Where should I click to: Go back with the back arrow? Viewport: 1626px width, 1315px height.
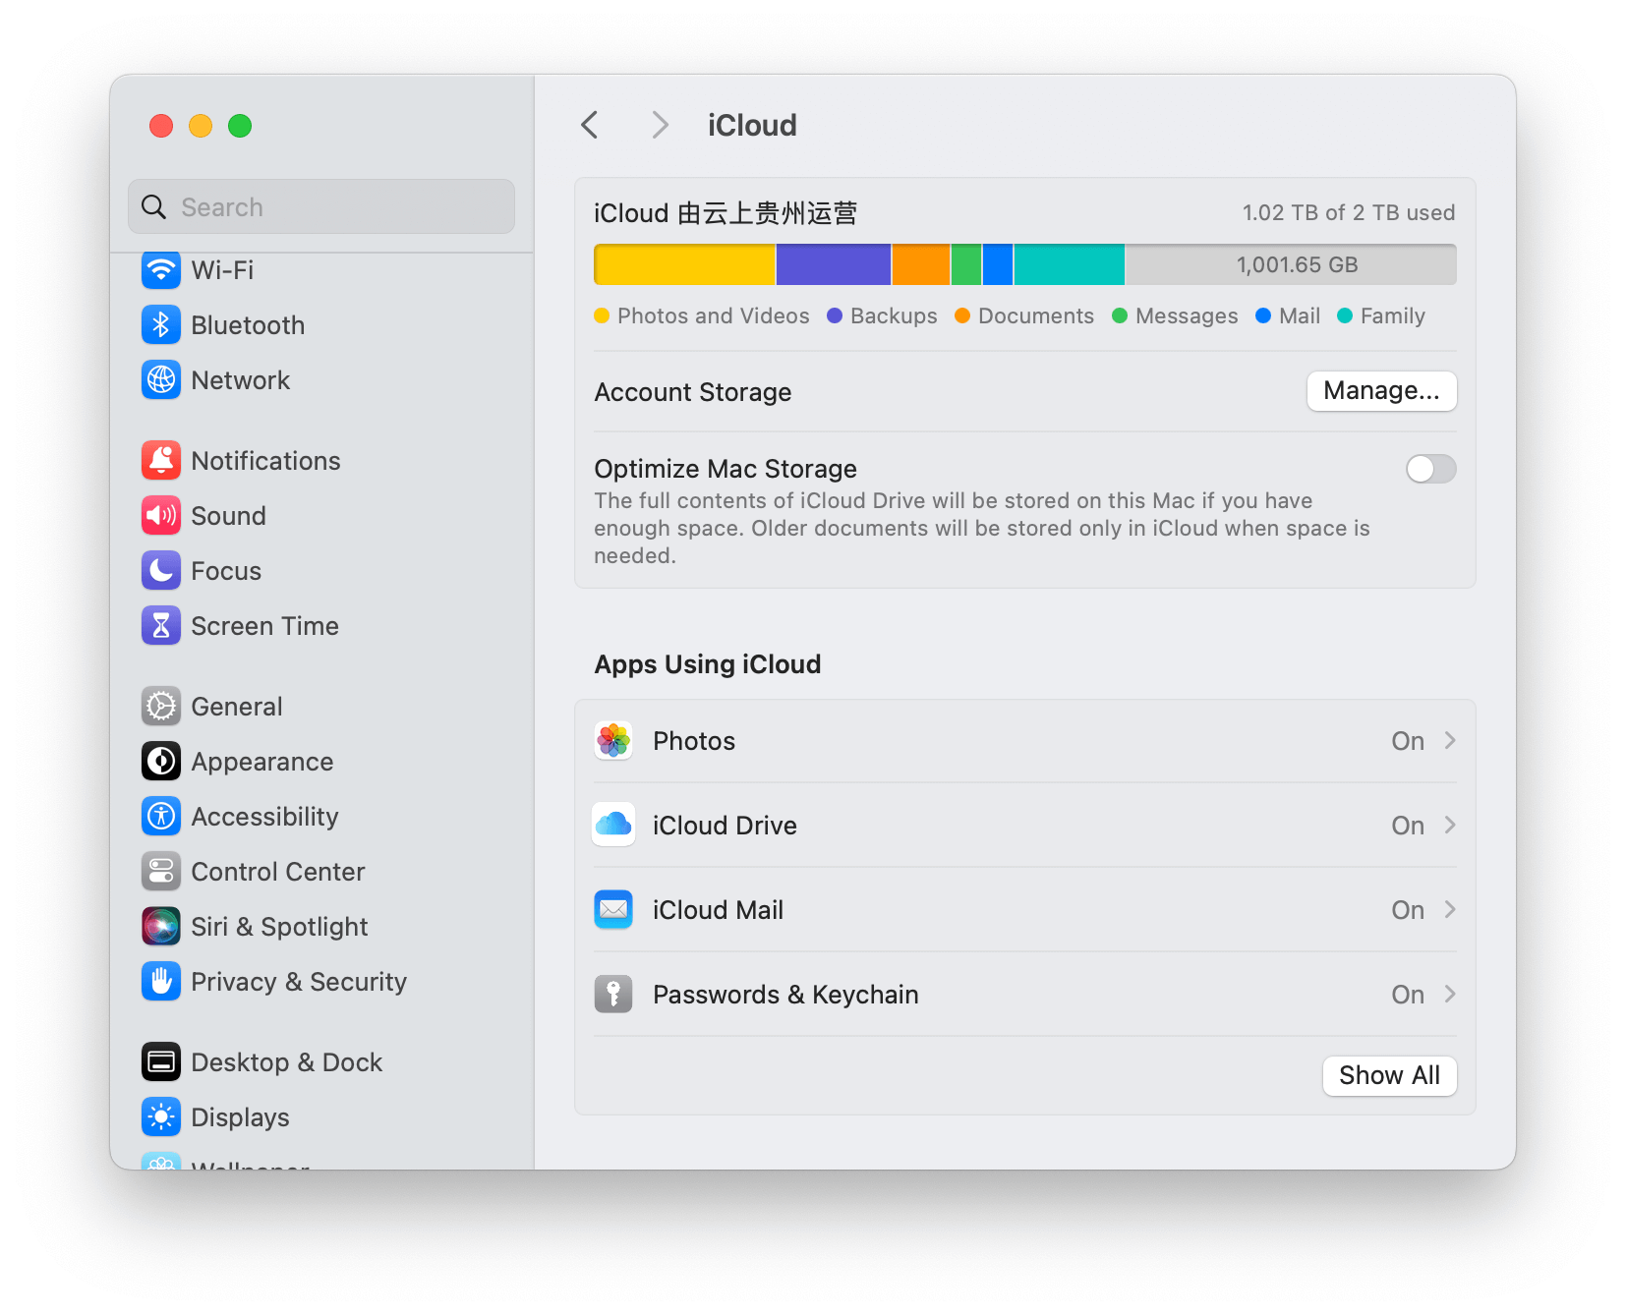[590, 126]
